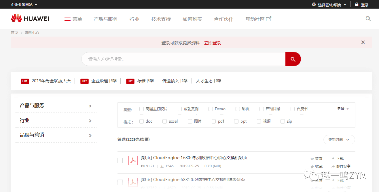379x192 pixels.
Task: Check the excel format filter
Action: point(165,121)
